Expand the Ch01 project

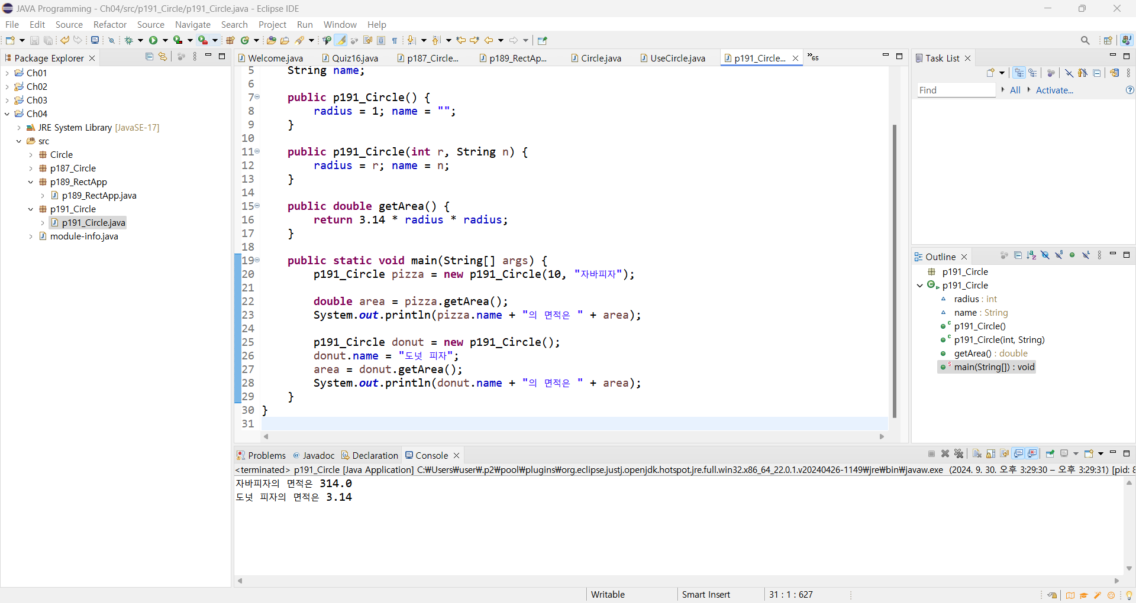coord(7,73)
